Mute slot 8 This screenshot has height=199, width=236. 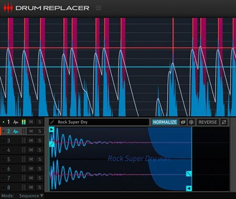(31, 187)
